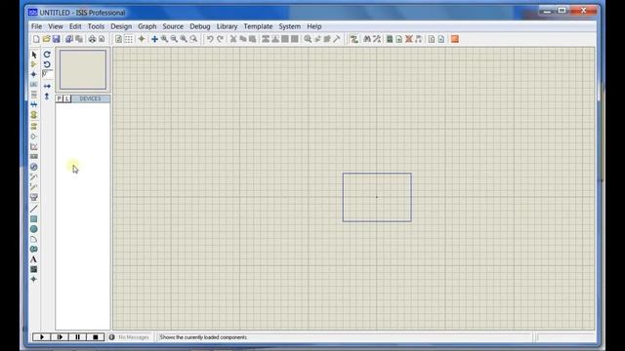
Task: Click the X-Mirror horizontal flip icon
Action: pos(47,86)
